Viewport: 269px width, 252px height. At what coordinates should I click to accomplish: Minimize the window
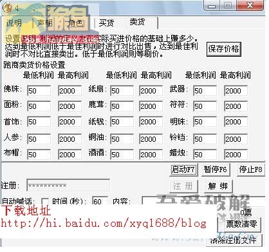(x=212, y=5)
